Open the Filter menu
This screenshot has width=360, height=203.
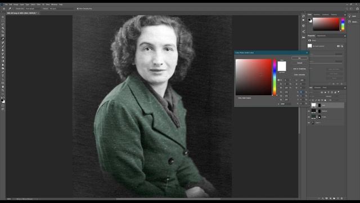39,5
